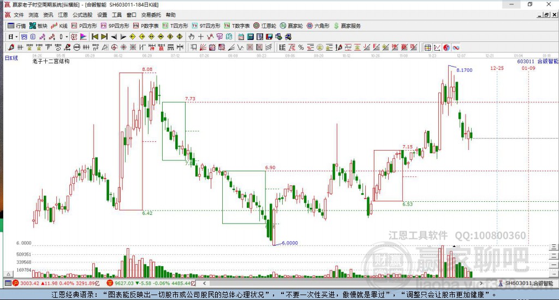The height and width of the screenshot is (300, 559).
Task: Open the 窗口 menu
Action: (x=132, y=15)
